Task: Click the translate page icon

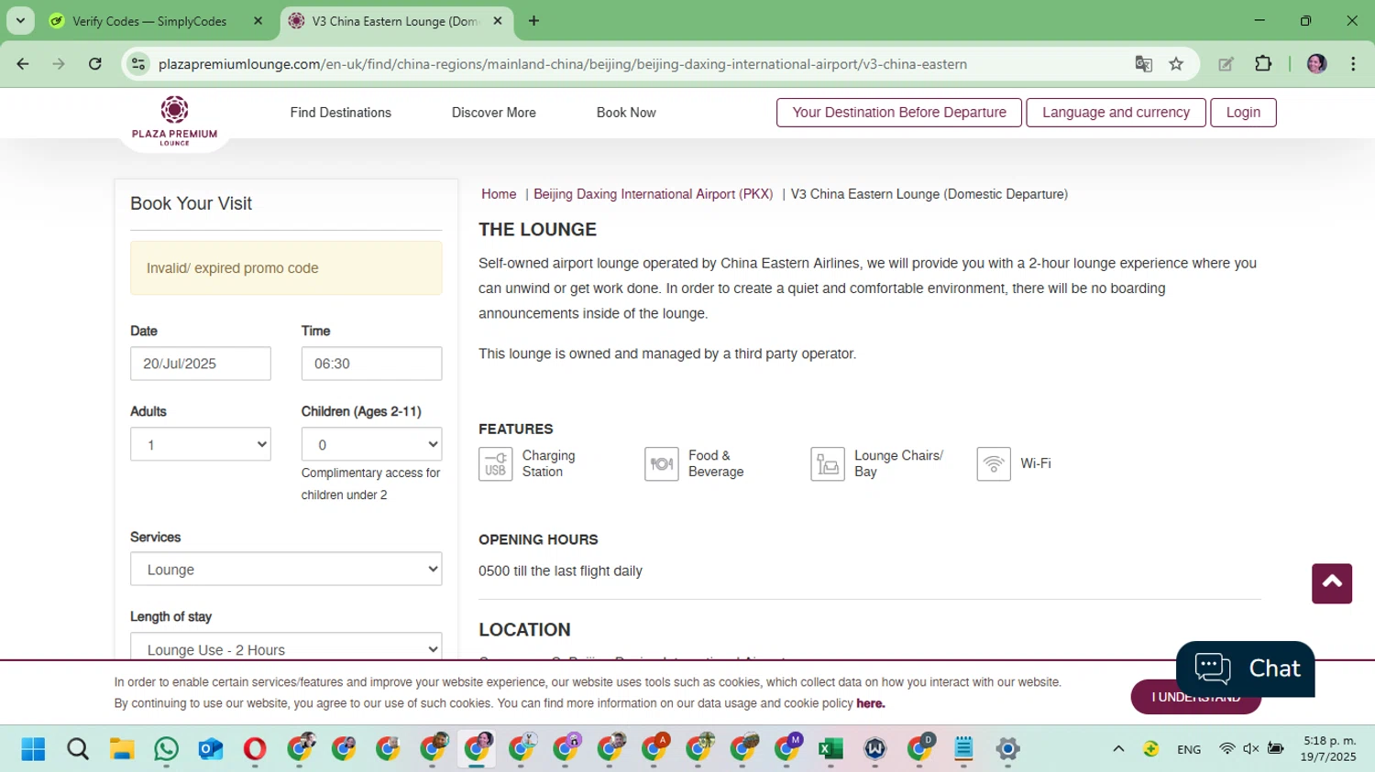Action: point(1143,64)
